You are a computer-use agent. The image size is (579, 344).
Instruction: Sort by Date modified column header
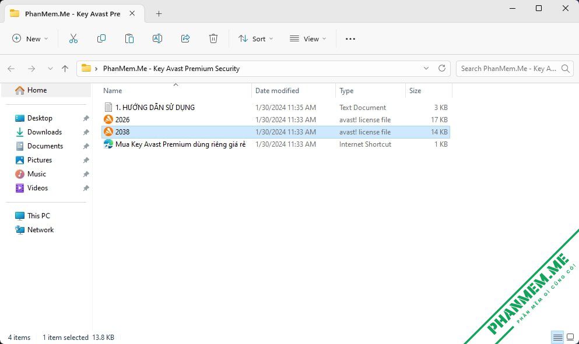point(277,91)
